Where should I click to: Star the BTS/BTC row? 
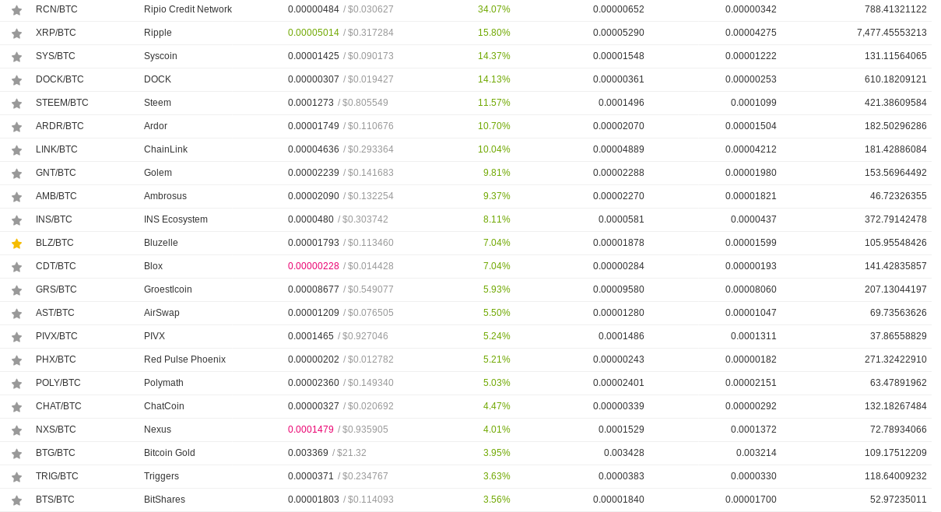pyautogui.click(x=16, y=500)
